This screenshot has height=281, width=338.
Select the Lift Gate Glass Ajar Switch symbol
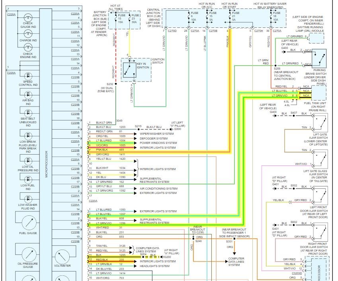320,159
